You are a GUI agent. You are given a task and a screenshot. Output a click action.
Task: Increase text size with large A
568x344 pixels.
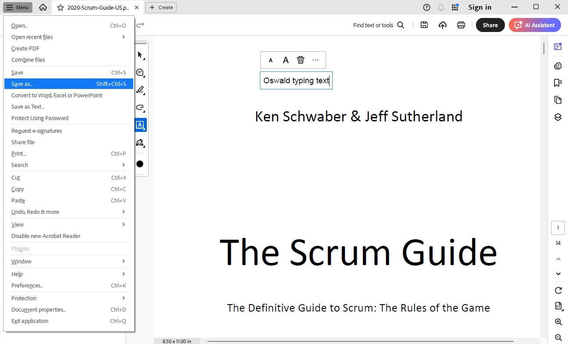[x=286, y=60]
